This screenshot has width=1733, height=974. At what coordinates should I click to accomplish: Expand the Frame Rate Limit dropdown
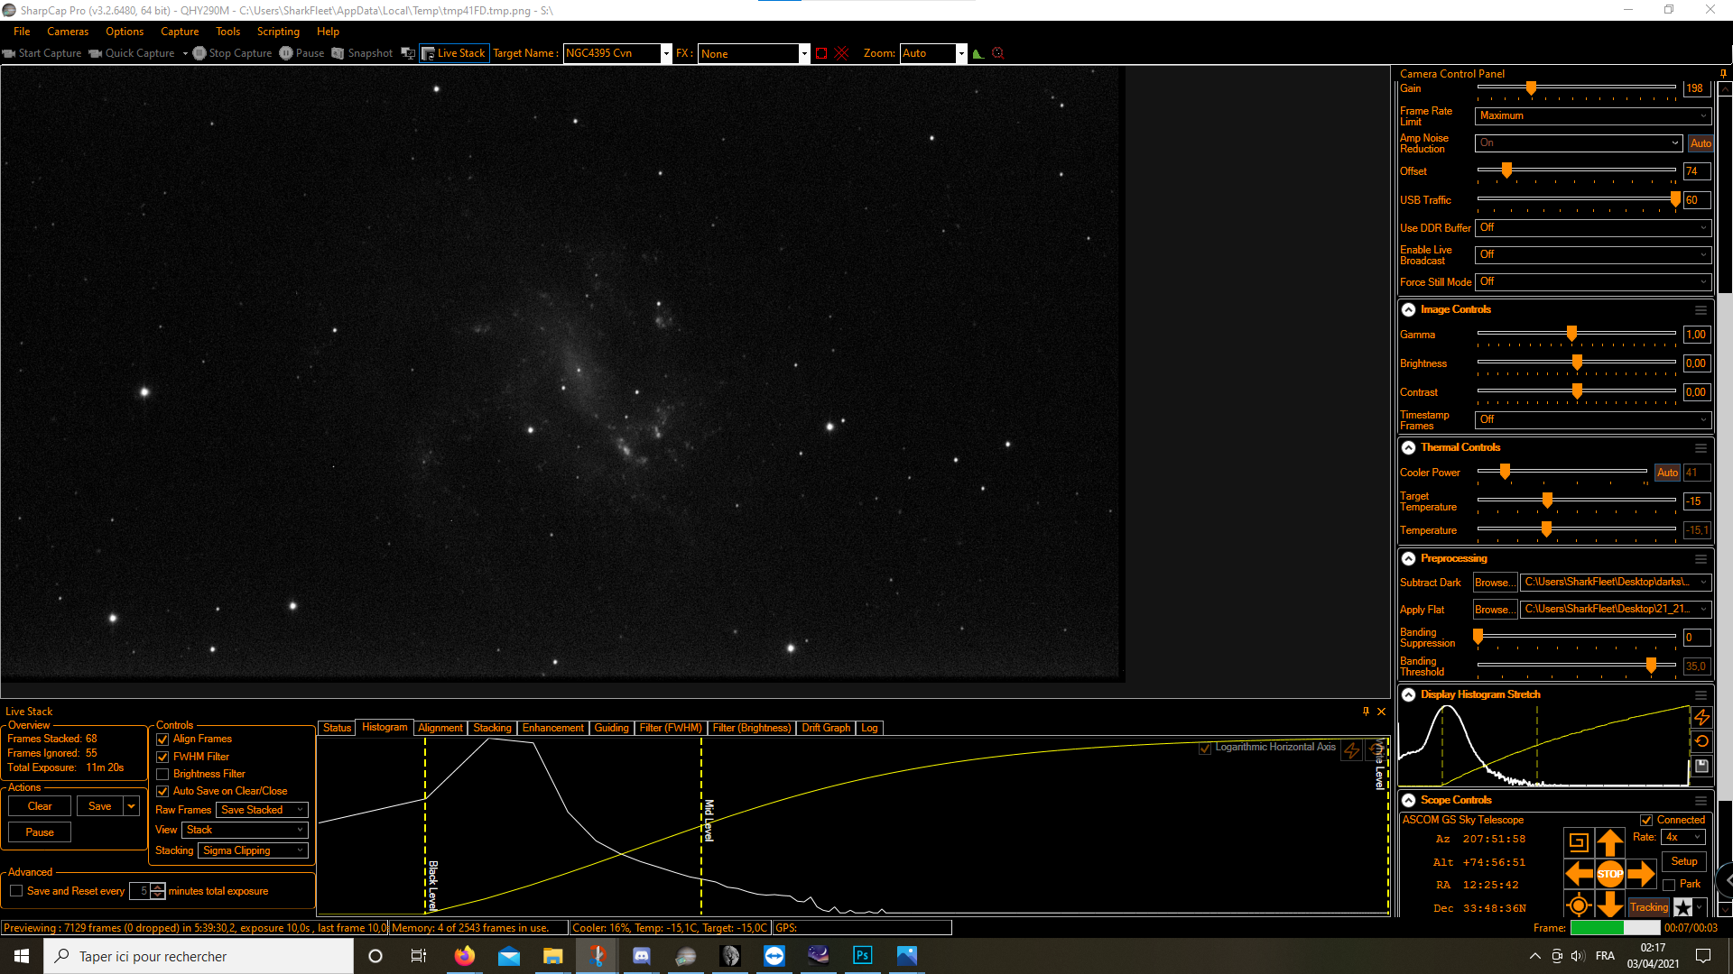point(1592,115)
